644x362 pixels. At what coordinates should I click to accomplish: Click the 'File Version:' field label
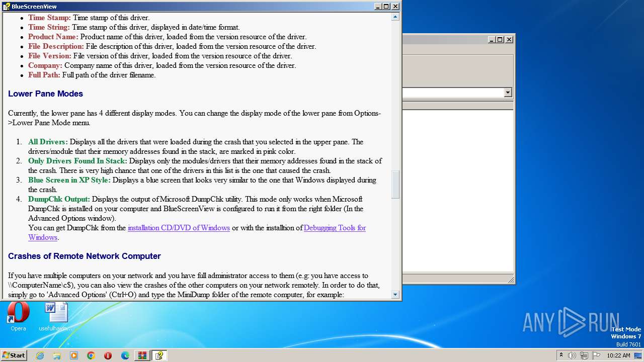pyautogui.click(x=50, y=56)
